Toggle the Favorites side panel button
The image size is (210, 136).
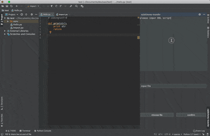pos(2,120)
